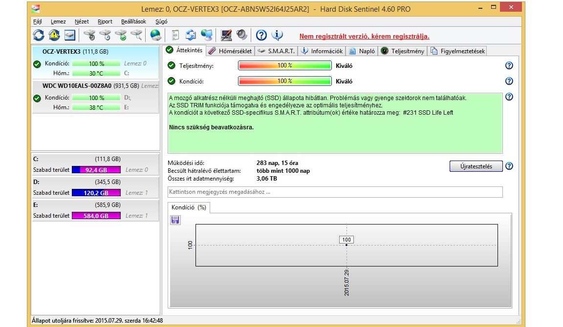563x327 pixels.
Task: Select the Kondíció (%) chart tab
Action: coord(189,207)
